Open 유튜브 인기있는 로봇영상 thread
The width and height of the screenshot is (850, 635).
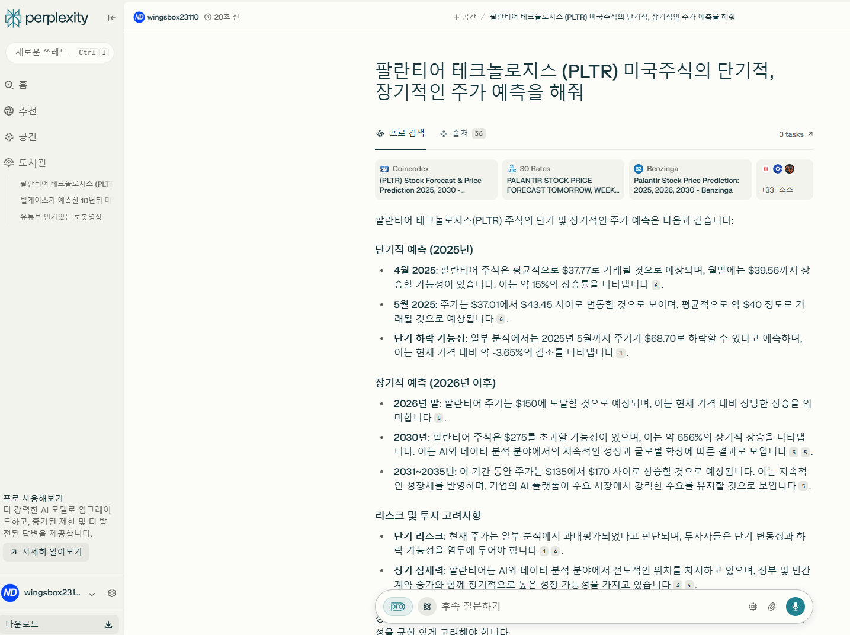point(61,217)
